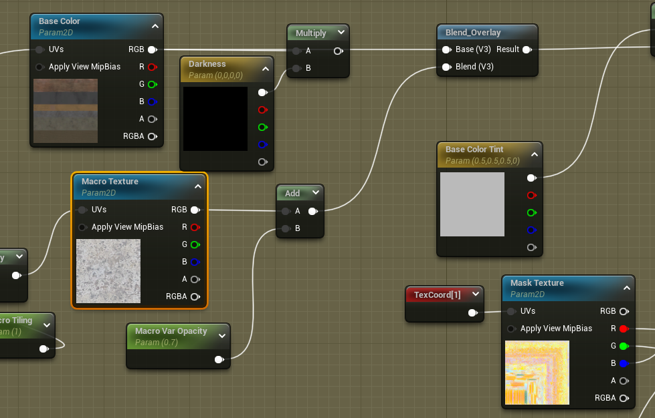655x418 pixels.
Task: Select the Mask Texture node title
Action: (537, 283)
